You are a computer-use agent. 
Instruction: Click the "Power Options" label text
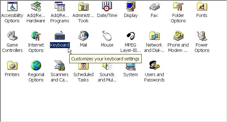[202, 48]
